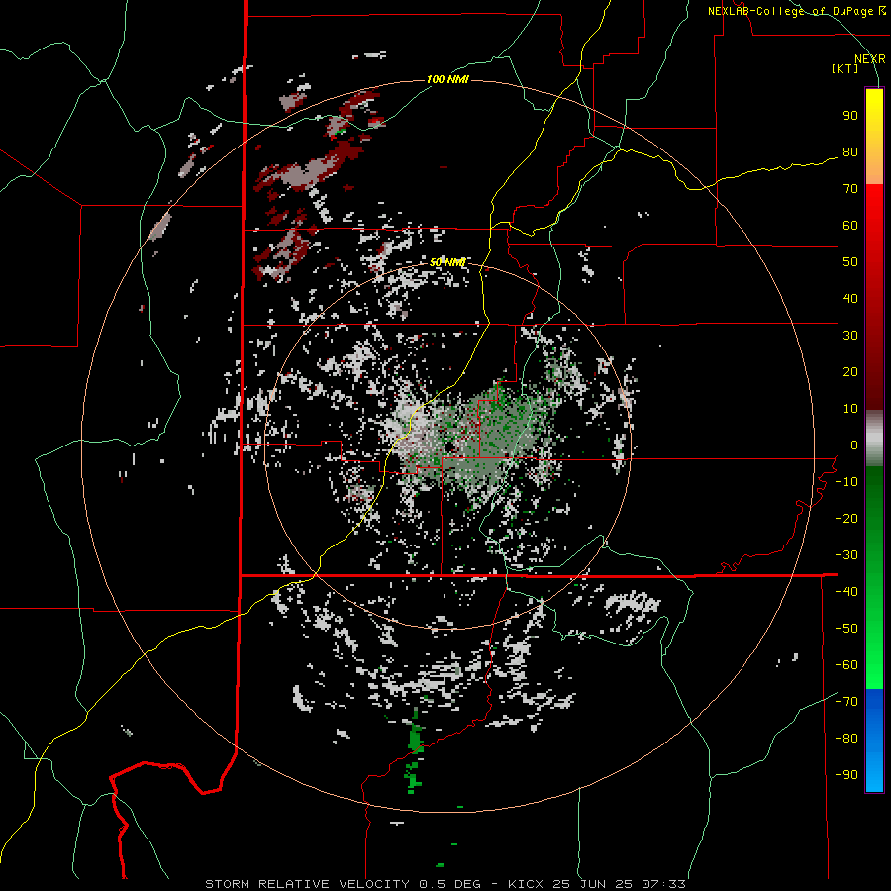This screenshot has width=891, height=891.
Task: Click the 10 value on velocity scale
Action: tap(850, 409)
